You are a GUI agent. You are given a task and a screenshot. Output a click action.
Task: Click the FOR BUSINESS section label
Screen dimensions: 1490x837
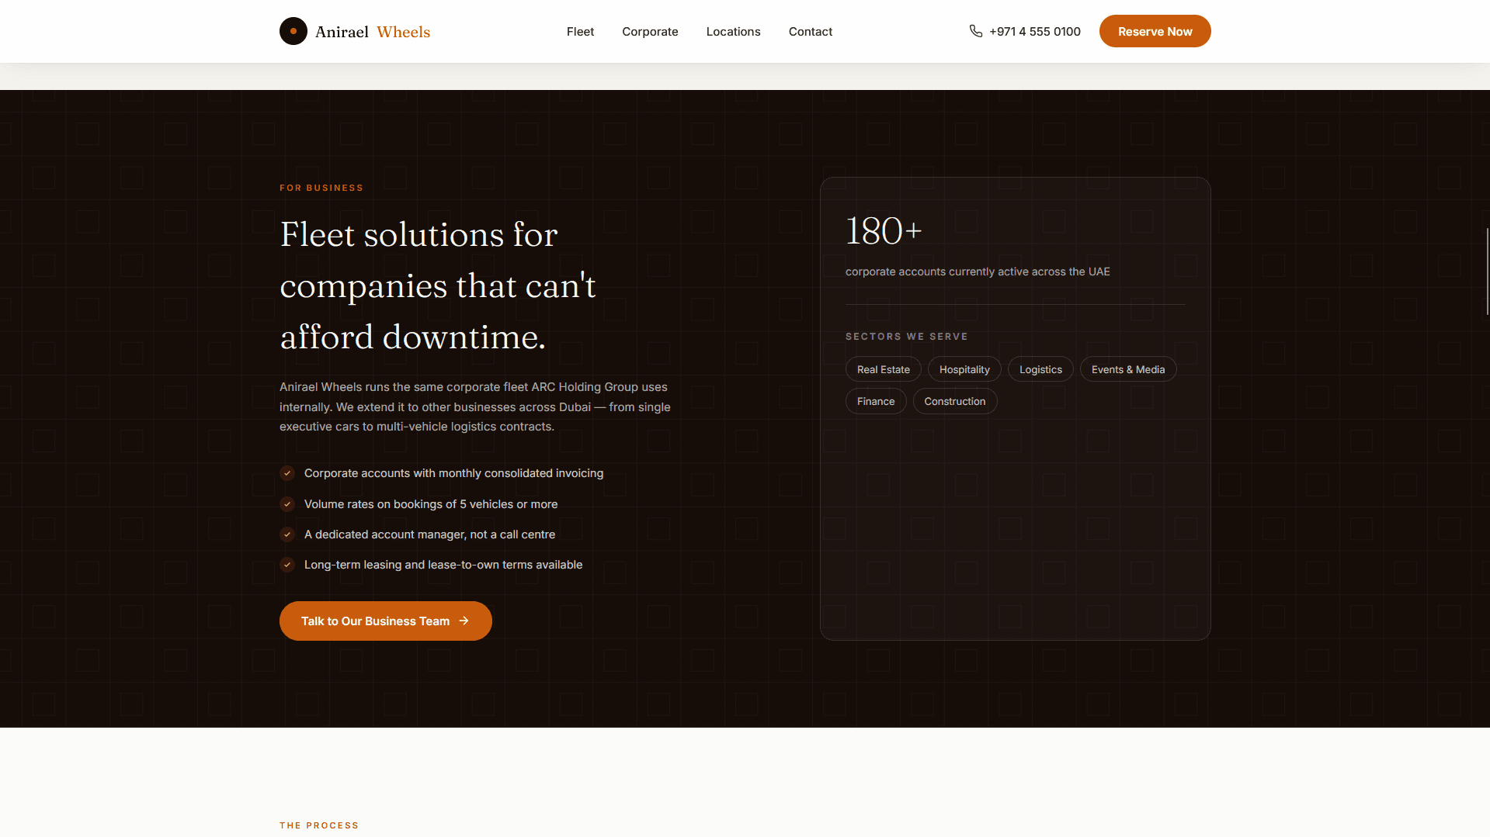pyautogui.click(x=321, y=188)
